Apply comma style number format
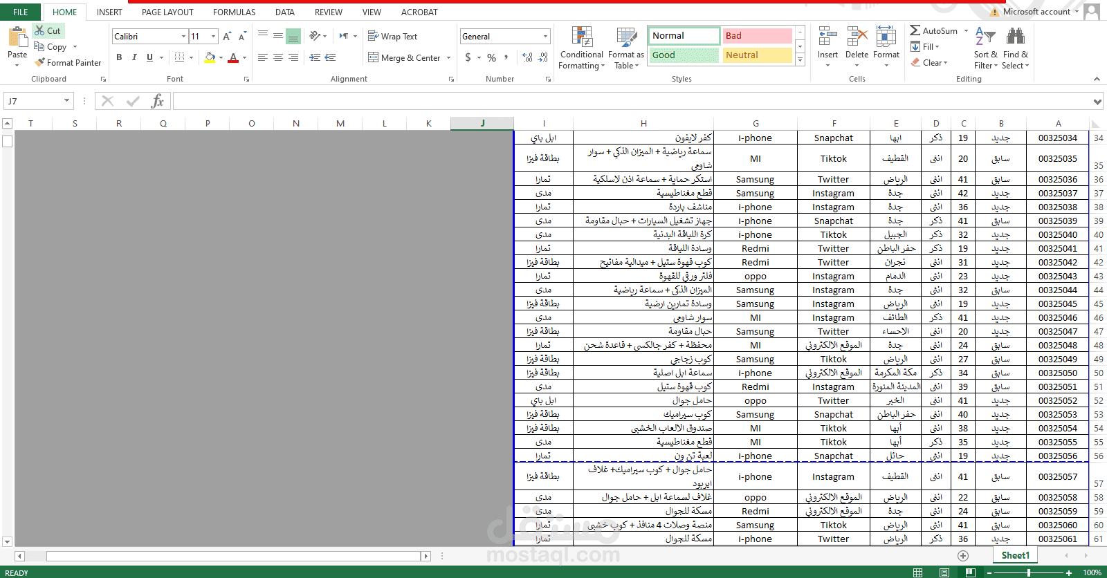Image resolution: width=1107 pixels, height=578 pixels. coord(506,57)
